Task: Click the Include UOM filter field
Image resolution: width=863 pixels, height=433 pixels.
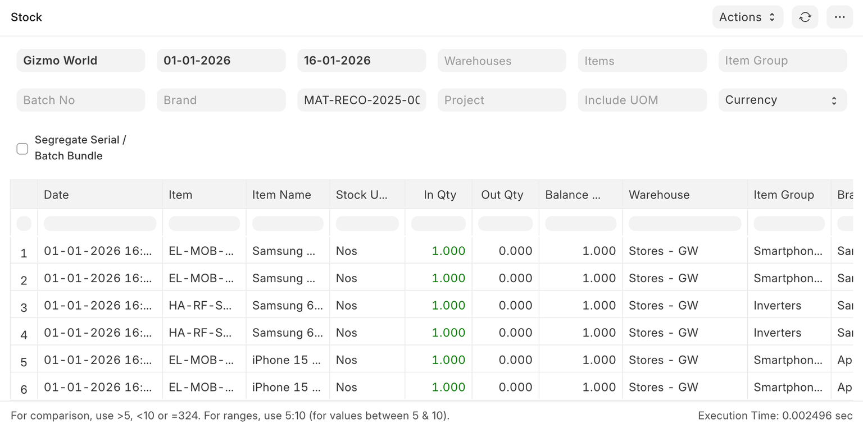Action: click(x=642, y=100)
